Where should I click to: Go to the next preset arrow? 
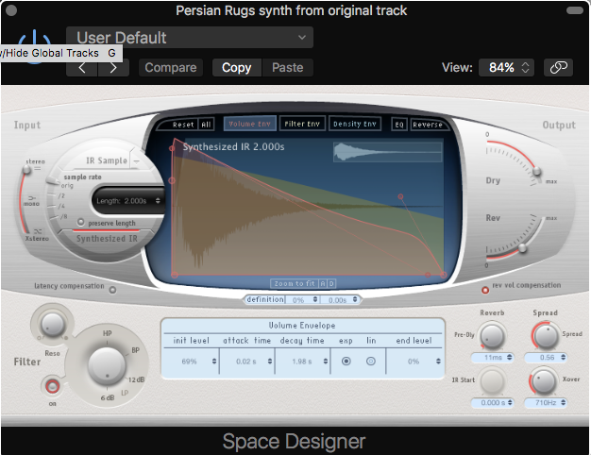tap(113, 68)
